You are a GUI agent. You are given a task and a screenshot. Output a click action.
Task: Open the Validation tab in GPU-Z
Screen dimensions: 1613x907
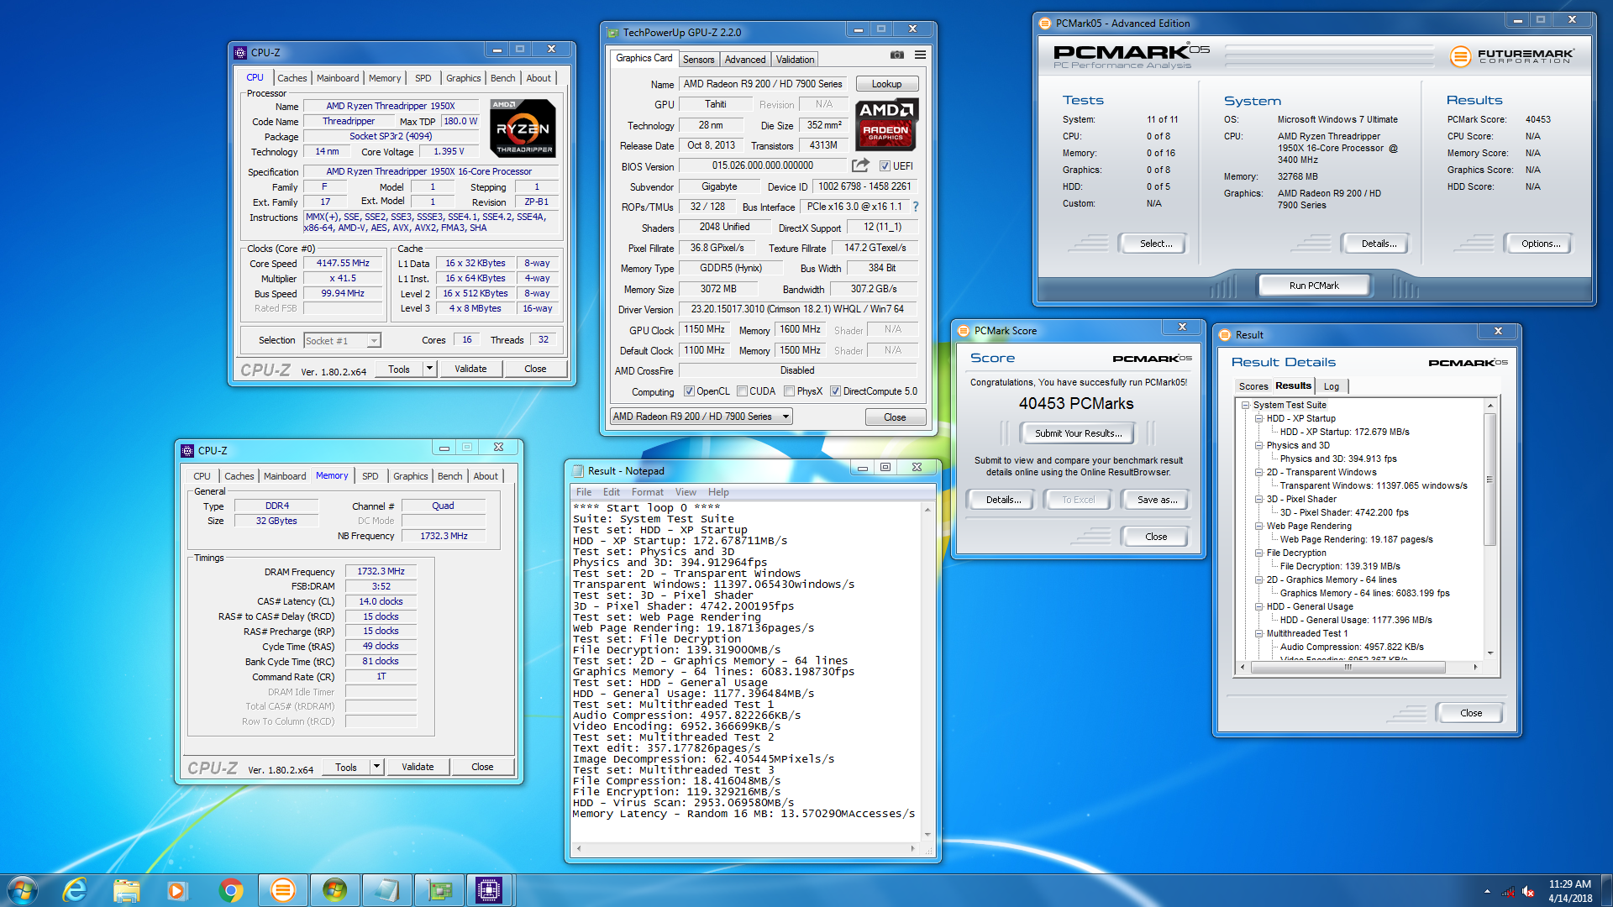795,60
